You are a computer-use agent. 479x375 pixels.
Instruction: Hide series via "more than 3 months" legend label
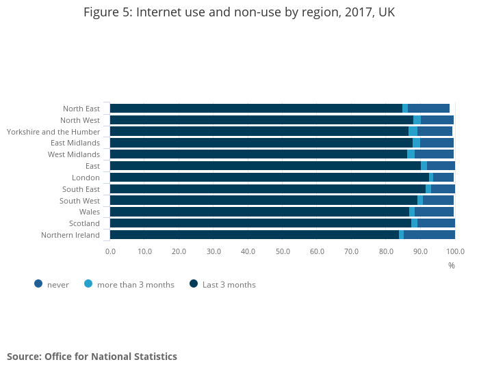pos(135,285)
